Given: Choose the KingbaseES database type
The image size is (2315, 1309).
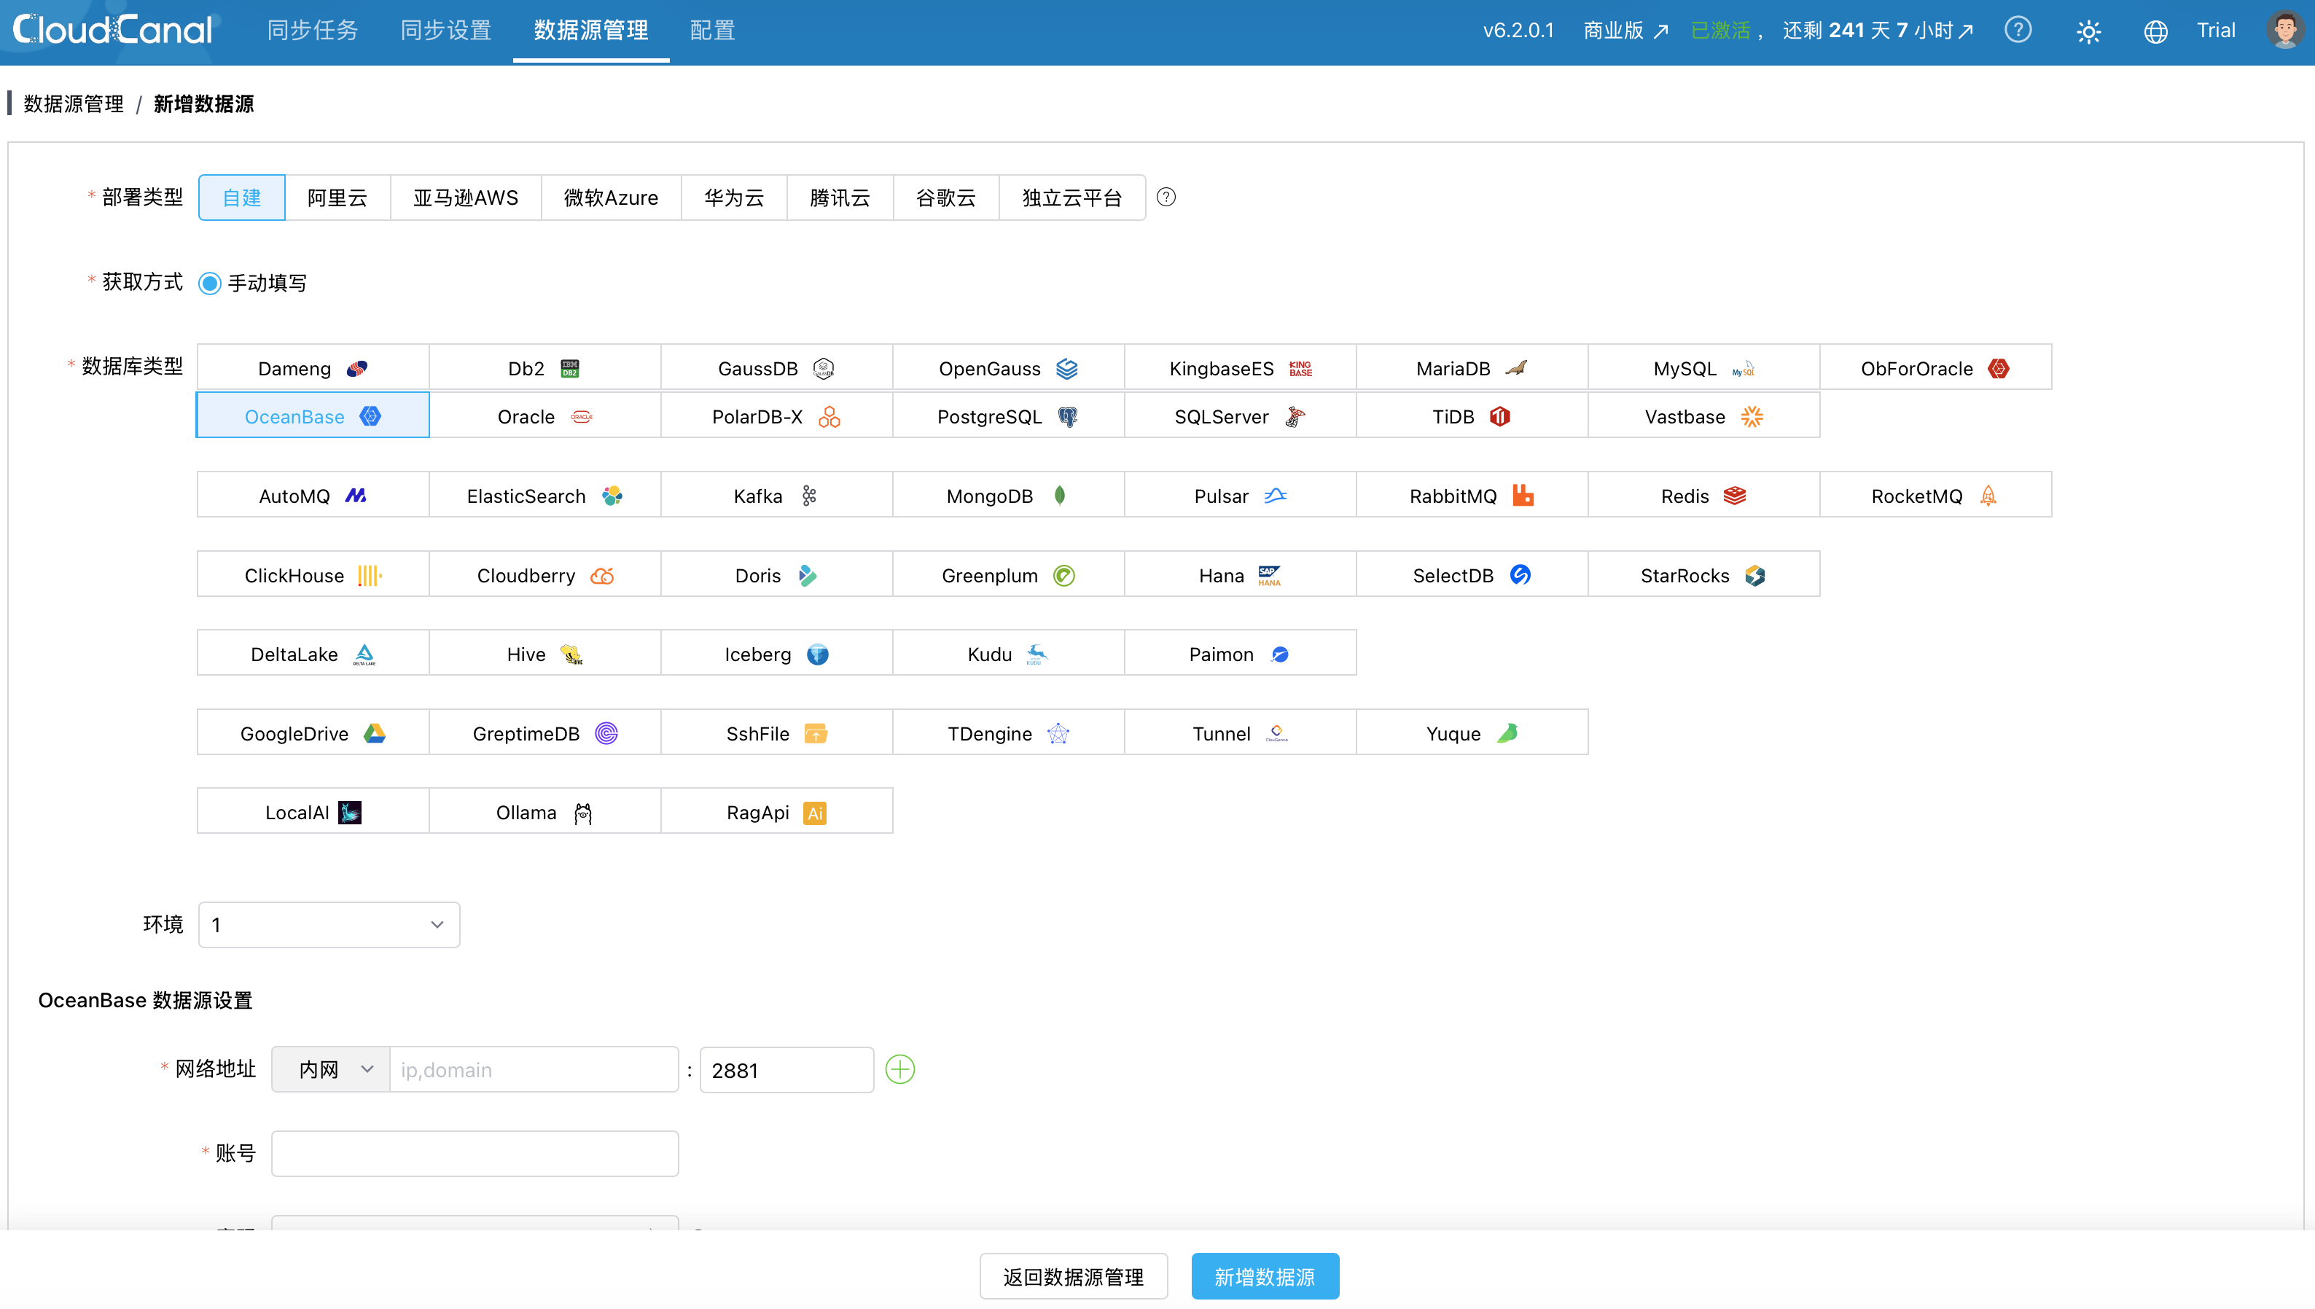Looking at the screenshot, I should coord(1241,368).
